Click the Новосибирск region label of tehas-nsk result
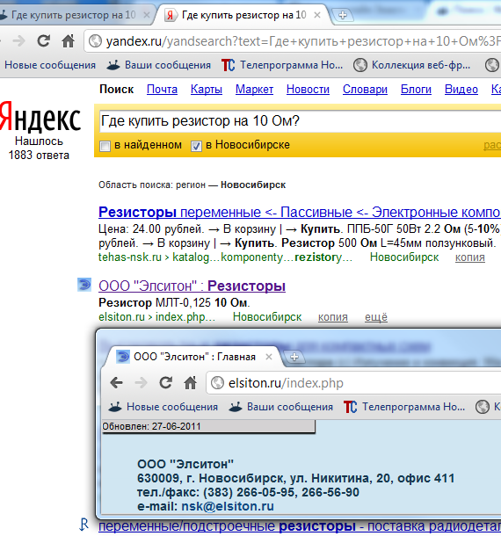 coord(404,257)
